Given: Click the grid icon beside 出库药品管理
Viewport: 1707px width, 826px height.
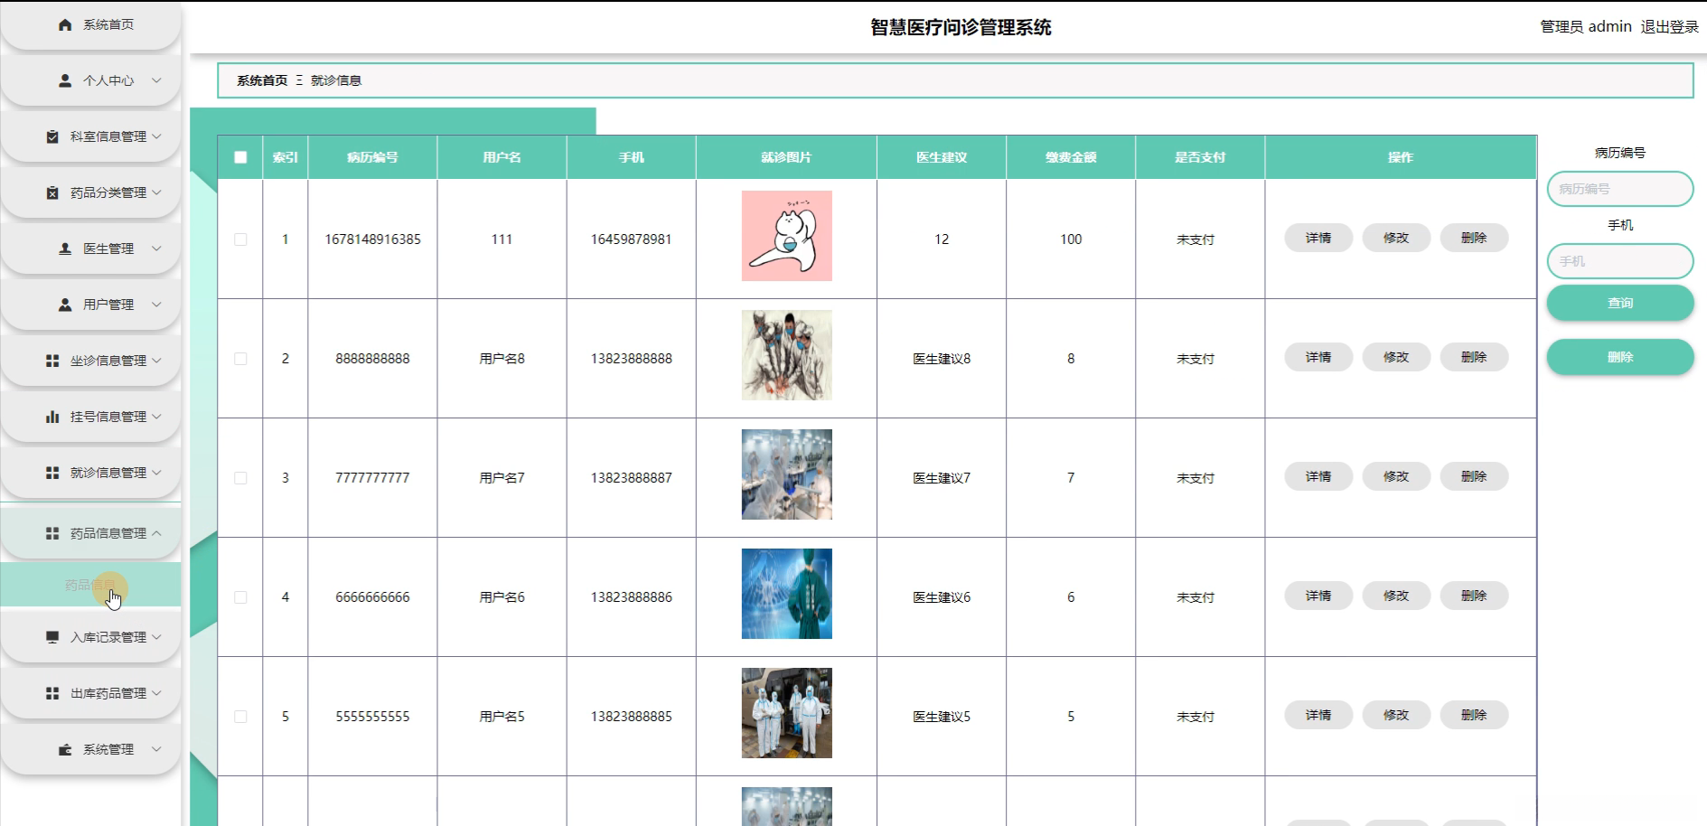Looking at the screenshot, I should [52, 693].
